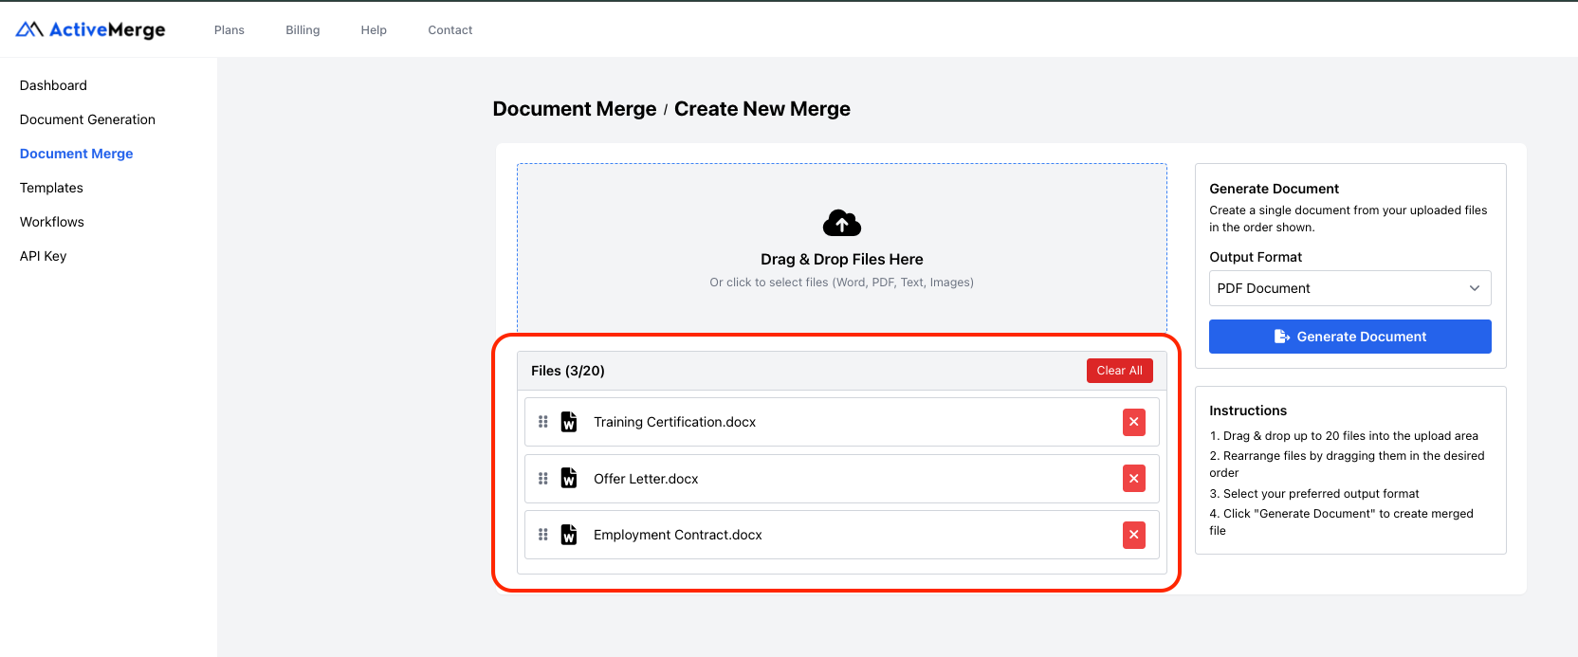Click the Offer Letter.docx file name

[646, 479]
